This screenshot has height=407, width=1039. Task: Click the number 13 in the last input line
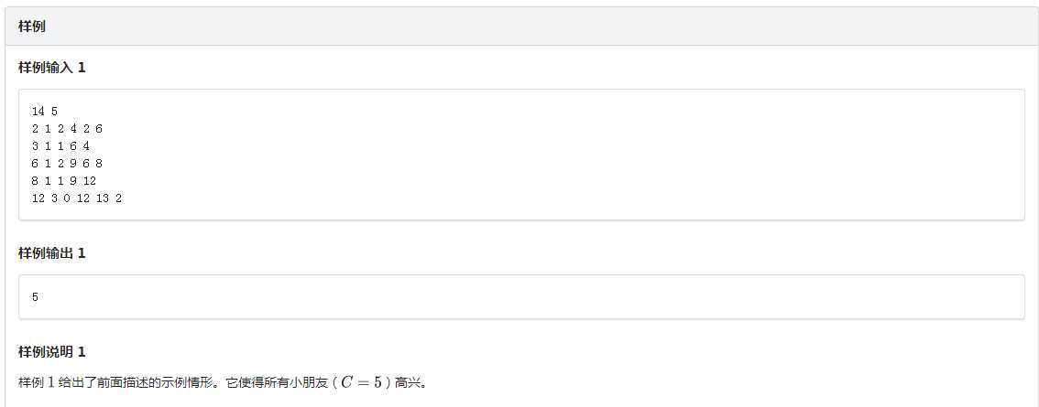pos(102,198)
